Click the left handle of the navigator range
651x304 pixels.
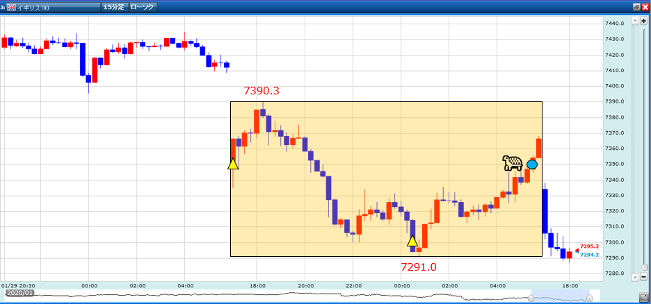click(531, 298)
